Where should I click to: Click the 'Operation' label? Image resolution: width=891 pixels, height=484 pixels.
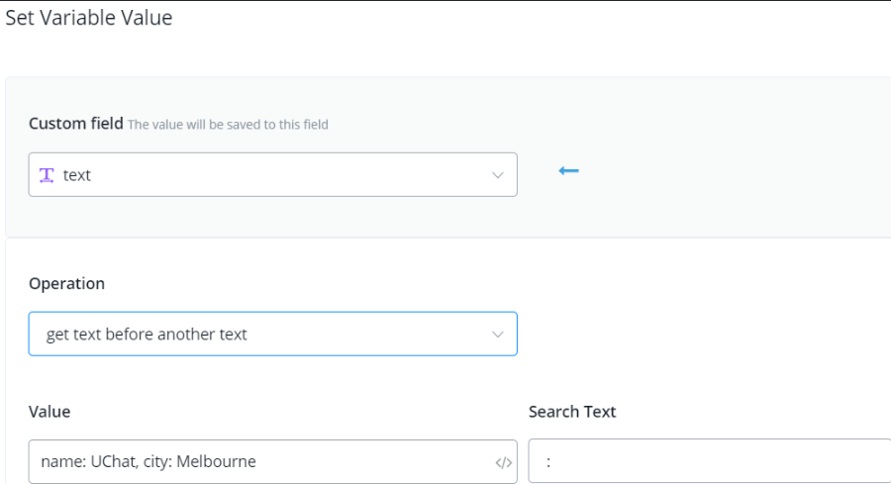66,283
